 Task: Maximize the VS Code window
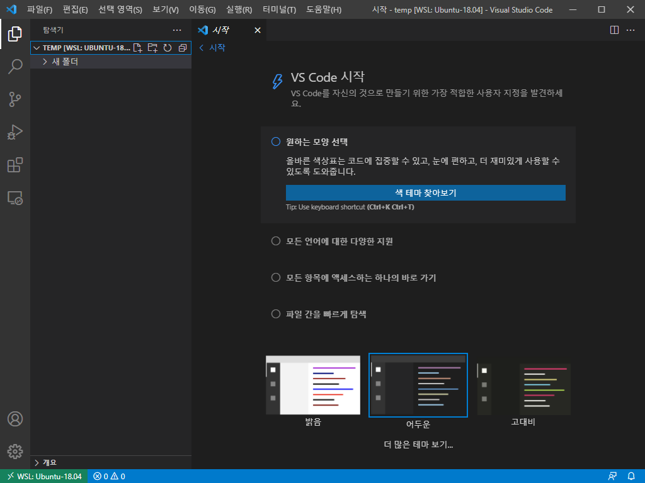click(602, 9)
